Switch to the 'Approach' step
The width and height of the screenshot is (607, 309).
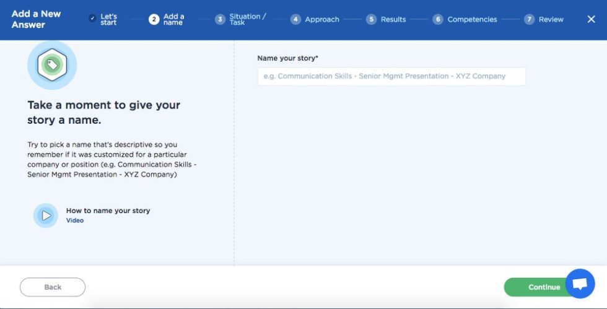point(322,19)
